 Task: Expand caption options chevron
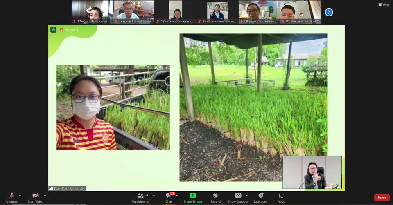click(247, 196)
